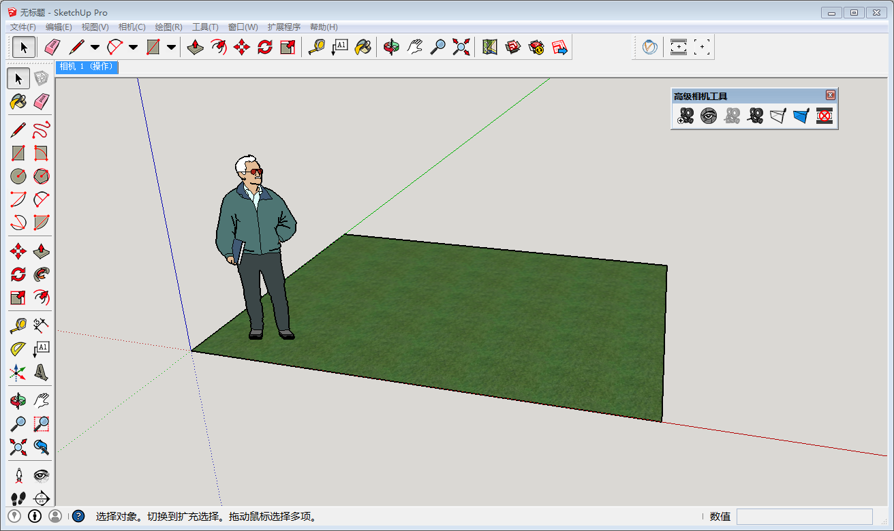Pick the Tape Measure tool in top toolbar

point(316,47)
